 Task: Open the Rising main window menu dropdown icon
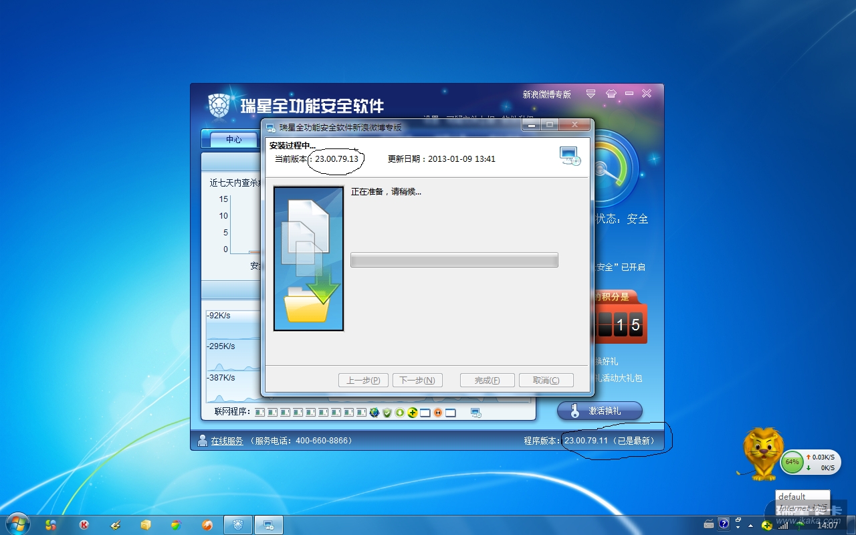coord(591,94)
